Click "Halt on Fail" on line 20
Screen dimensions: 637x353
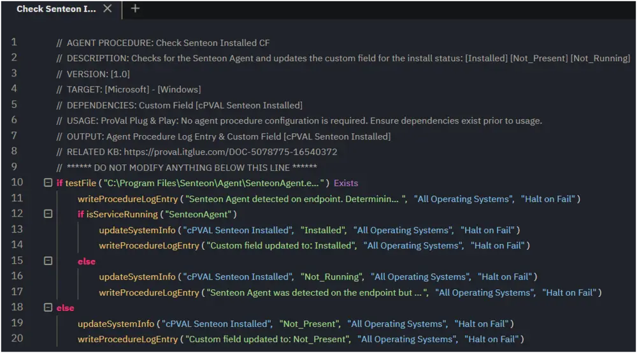coord(492,339)
